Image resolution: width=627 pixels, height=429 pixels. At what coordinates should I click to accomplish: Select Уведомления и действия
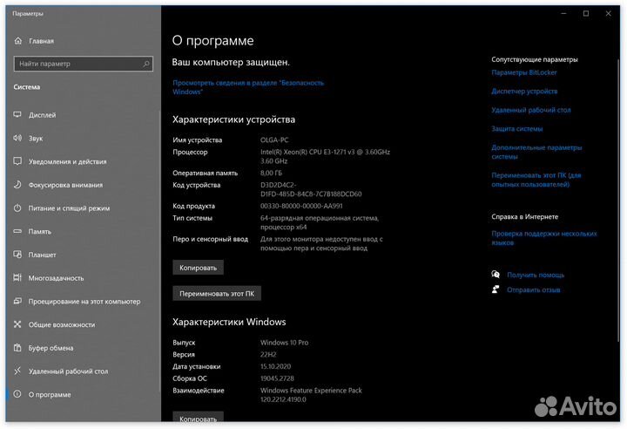(x=68, y=161)
